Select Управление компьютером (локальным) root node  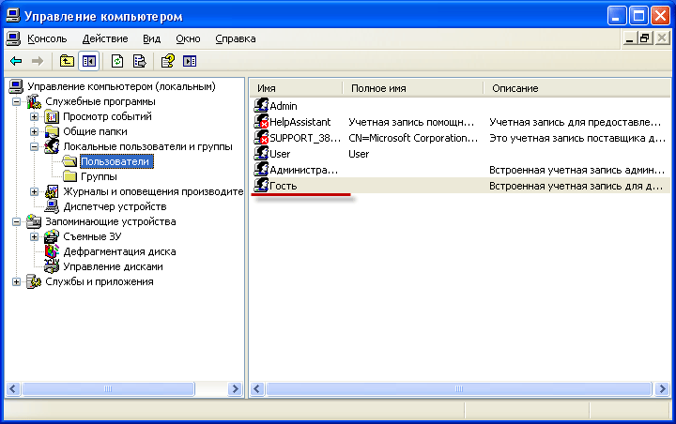(x=121, y=86)
